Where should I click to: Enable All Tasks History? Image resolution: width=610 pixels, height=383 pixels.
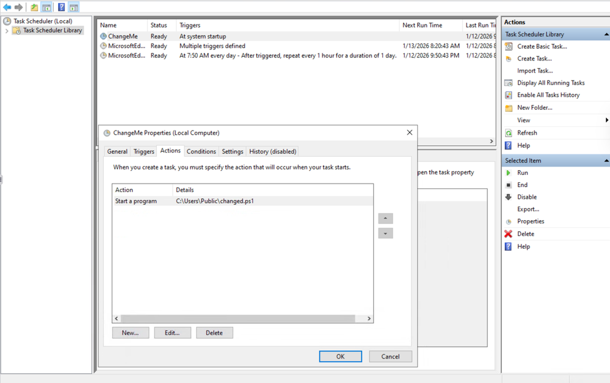pos(548,95)
